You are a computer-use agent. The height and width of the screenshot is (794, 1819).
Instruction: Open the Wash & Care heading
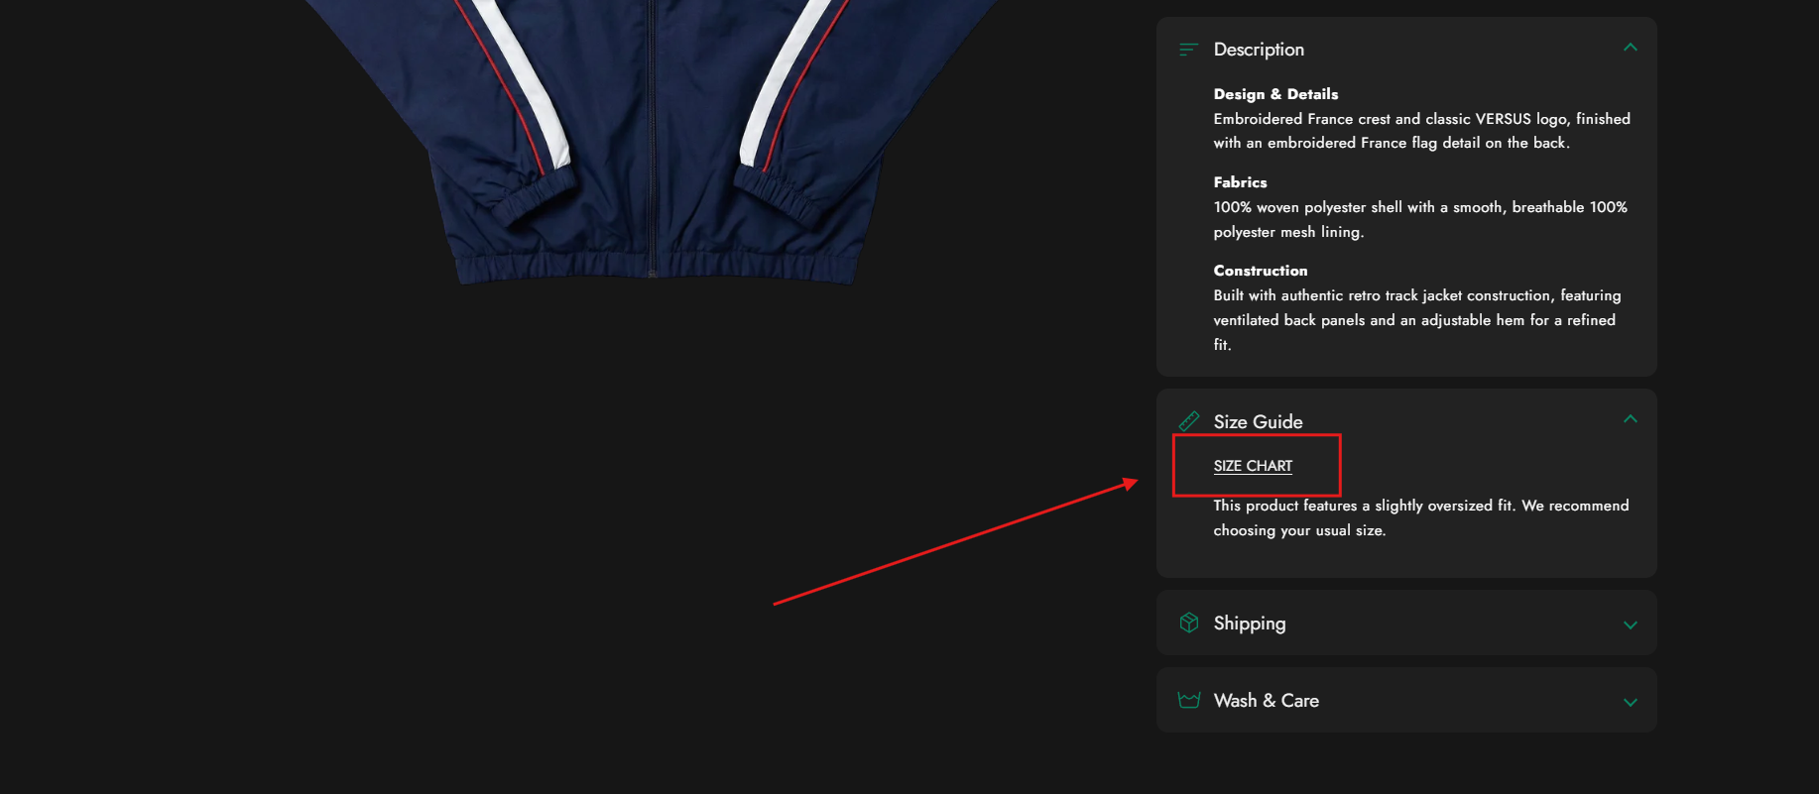pos(1266,701)
